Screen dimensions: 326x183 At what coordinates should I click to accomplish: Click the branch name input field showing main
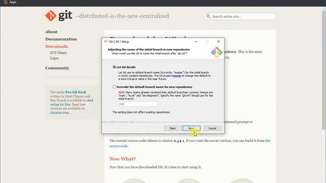[138, 104]
